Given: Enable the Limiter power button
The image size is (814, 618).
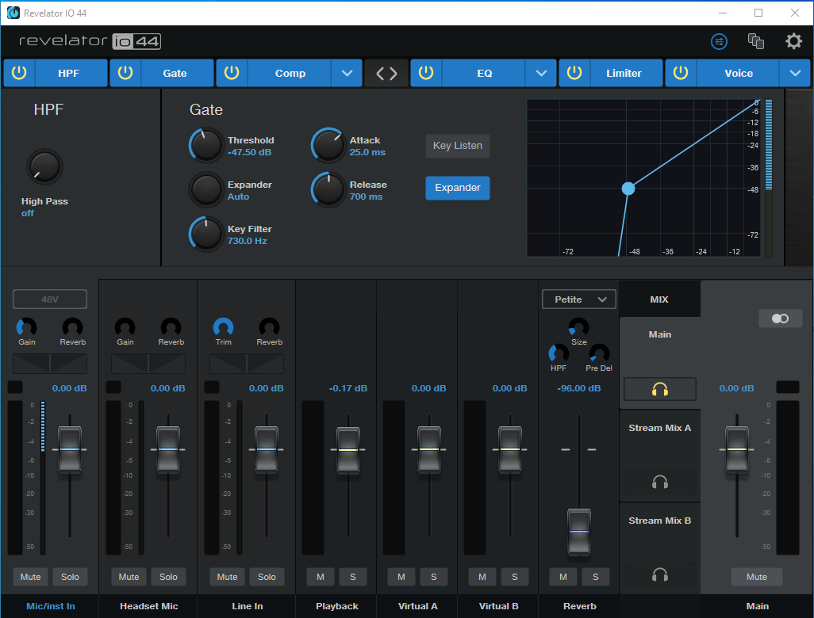Looking at the screenshot, I should [x=574, y=73].
